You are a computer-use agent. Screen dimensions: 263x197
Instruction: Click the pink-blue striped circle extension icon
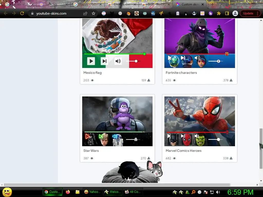pyautogui.click(x=104, y=13)
